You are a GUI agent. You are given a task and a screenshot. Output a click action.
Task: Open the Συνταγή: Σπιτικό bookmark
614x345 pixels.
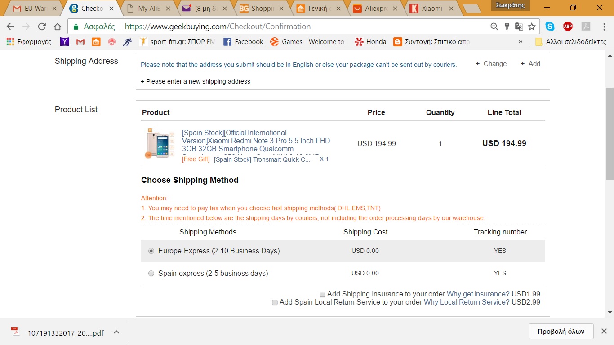tap(432, 42)
